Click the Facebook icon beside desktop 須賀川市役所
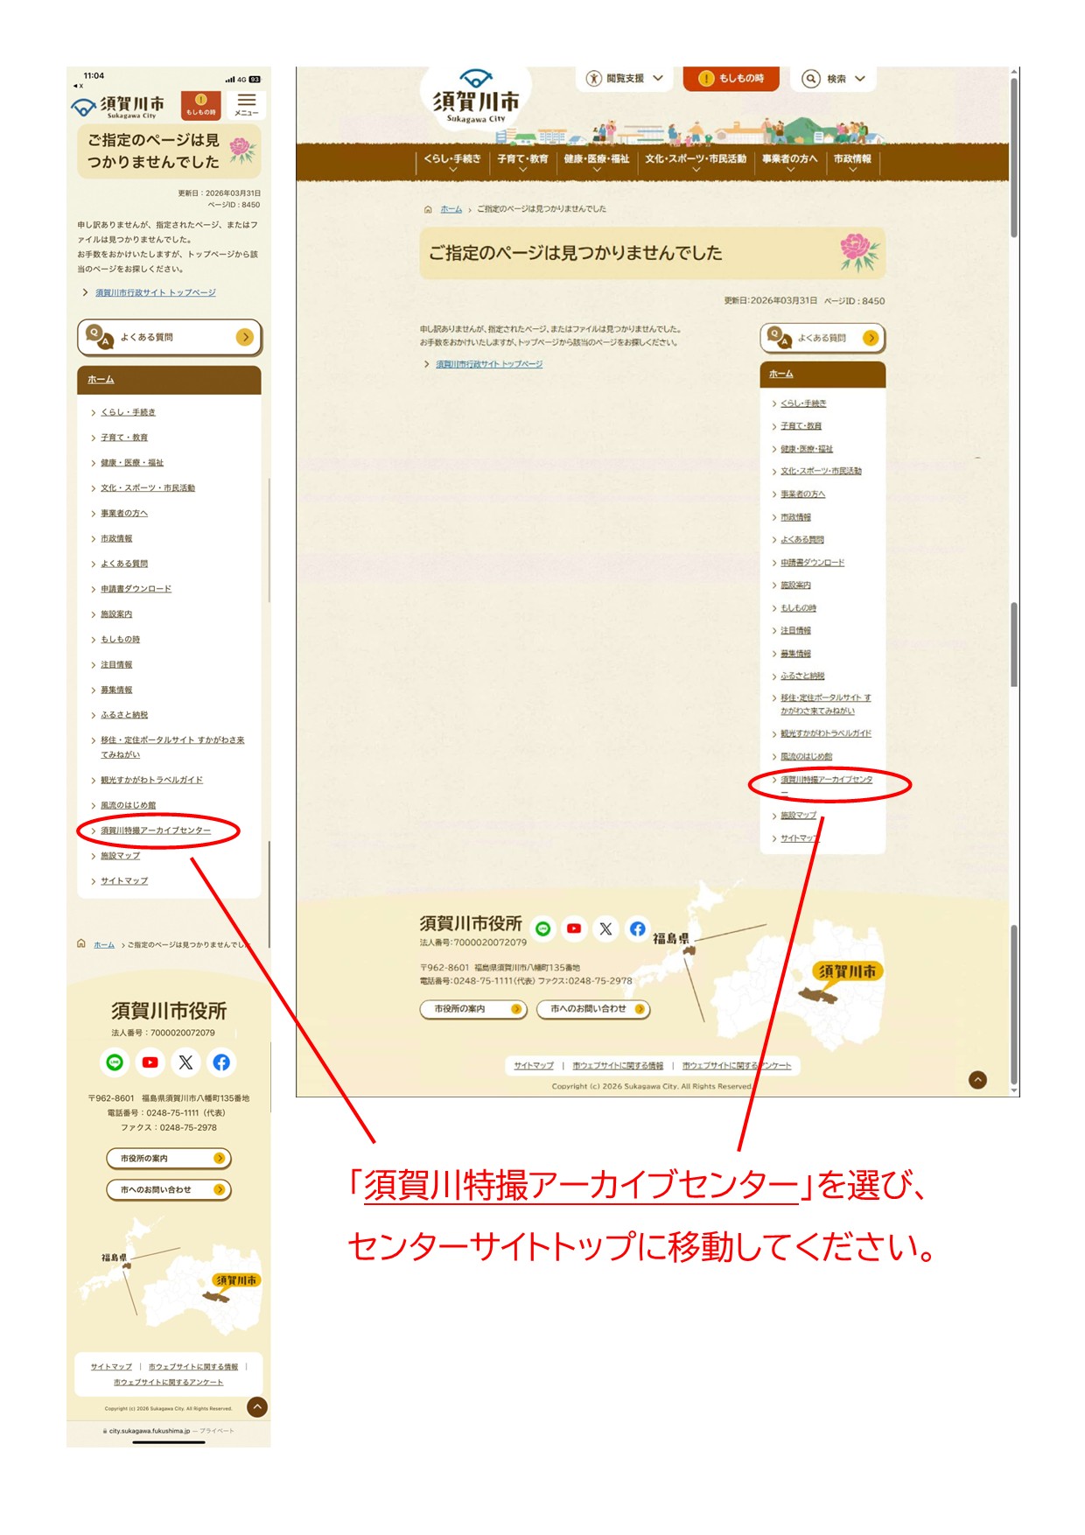Screen dimensions: 1085x1535 click(638, 929)
